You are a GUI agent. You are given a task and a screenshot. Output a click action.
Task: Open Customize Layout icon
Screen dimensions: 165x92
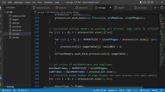pyautogui.click(x=152, y=2)
